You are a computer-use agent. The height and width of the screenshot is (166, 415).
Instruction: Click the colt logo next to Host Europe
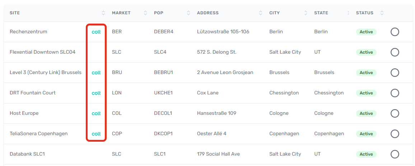click(x=96, y=113)
